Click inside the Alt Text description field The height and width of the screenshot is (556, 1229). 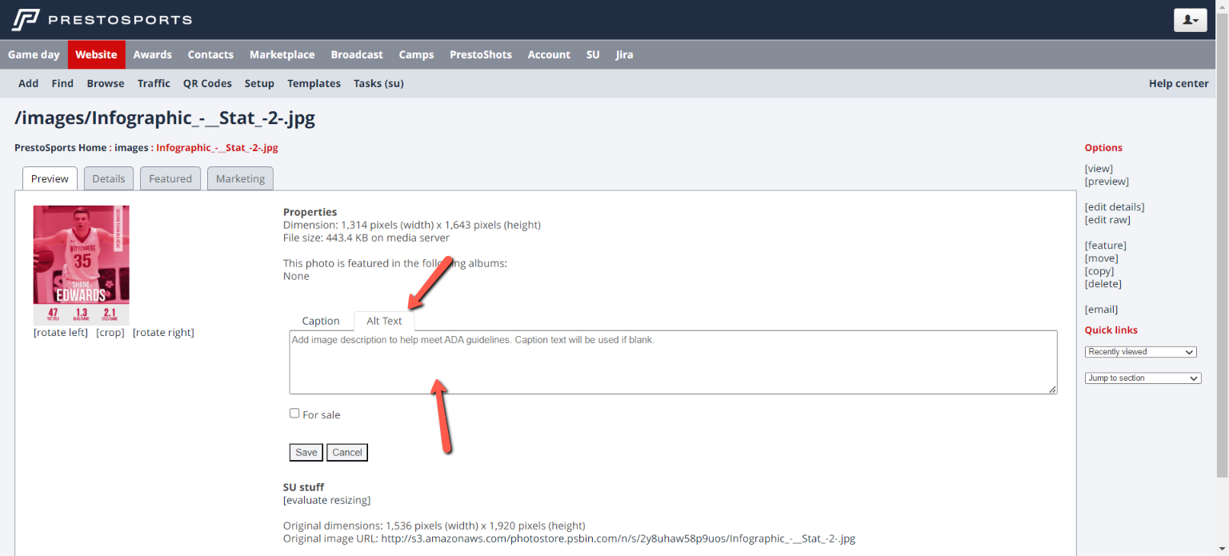pyautogui.click(x=672, y=362)
